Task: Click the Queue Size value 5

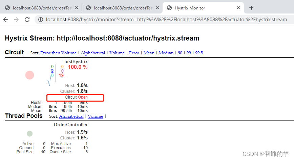Action: 87,152
